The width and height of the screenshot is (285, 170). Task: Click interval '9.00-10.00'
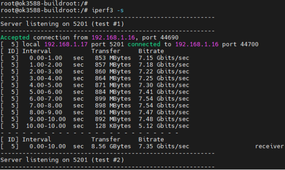(47, 119)
